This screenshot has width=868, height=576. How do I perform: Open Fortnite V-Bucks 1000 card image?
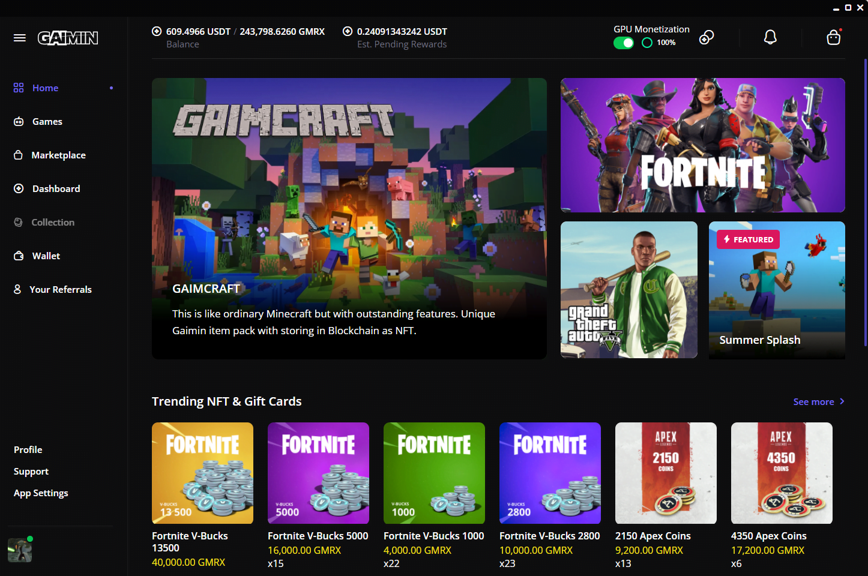(434, 473)
